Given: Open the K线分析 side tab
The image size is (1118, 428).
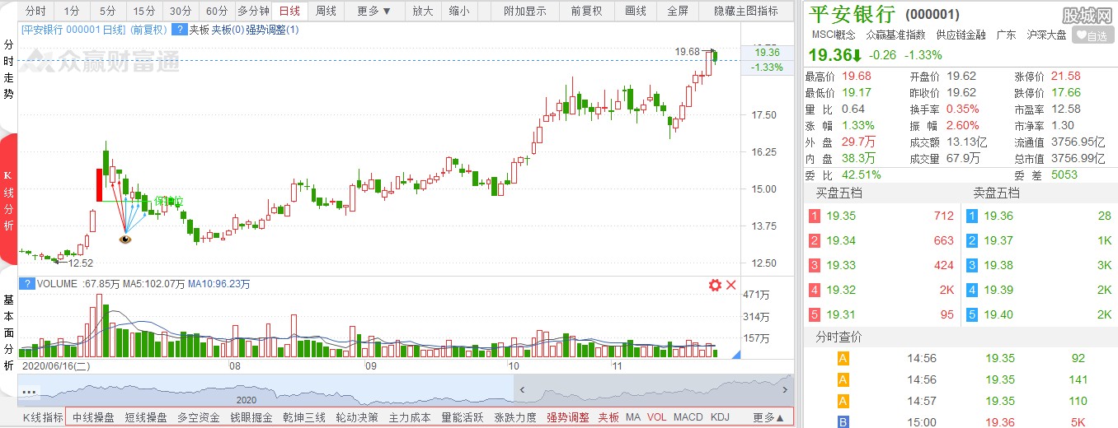Looking at the screenshot, I should [8, 201].
